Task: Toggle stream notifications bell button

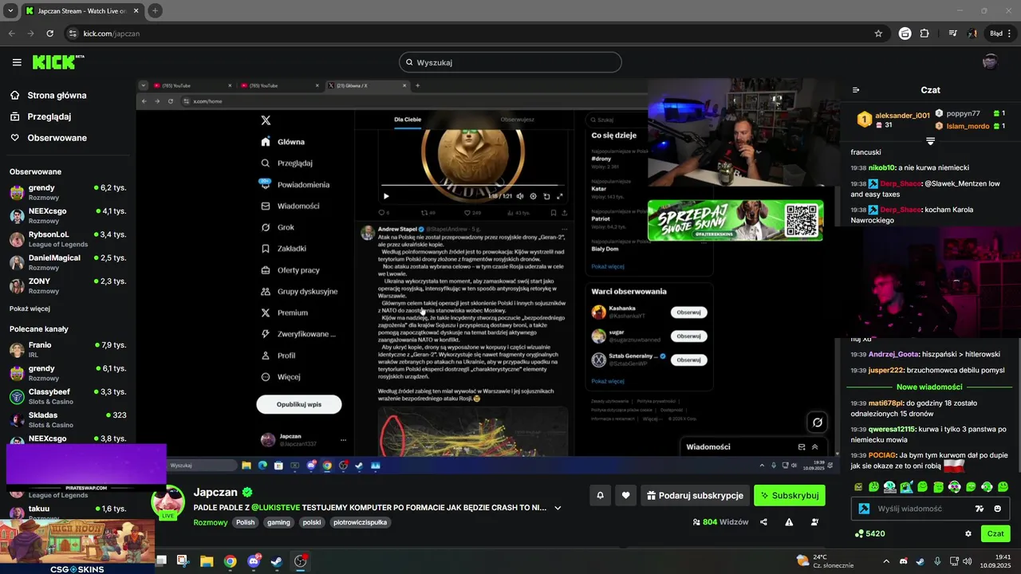Action: click(600, 495)
